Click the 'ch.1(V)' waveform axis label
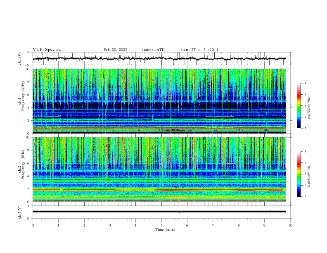Viewport: 327px width, 253px height. pos(20,59)
